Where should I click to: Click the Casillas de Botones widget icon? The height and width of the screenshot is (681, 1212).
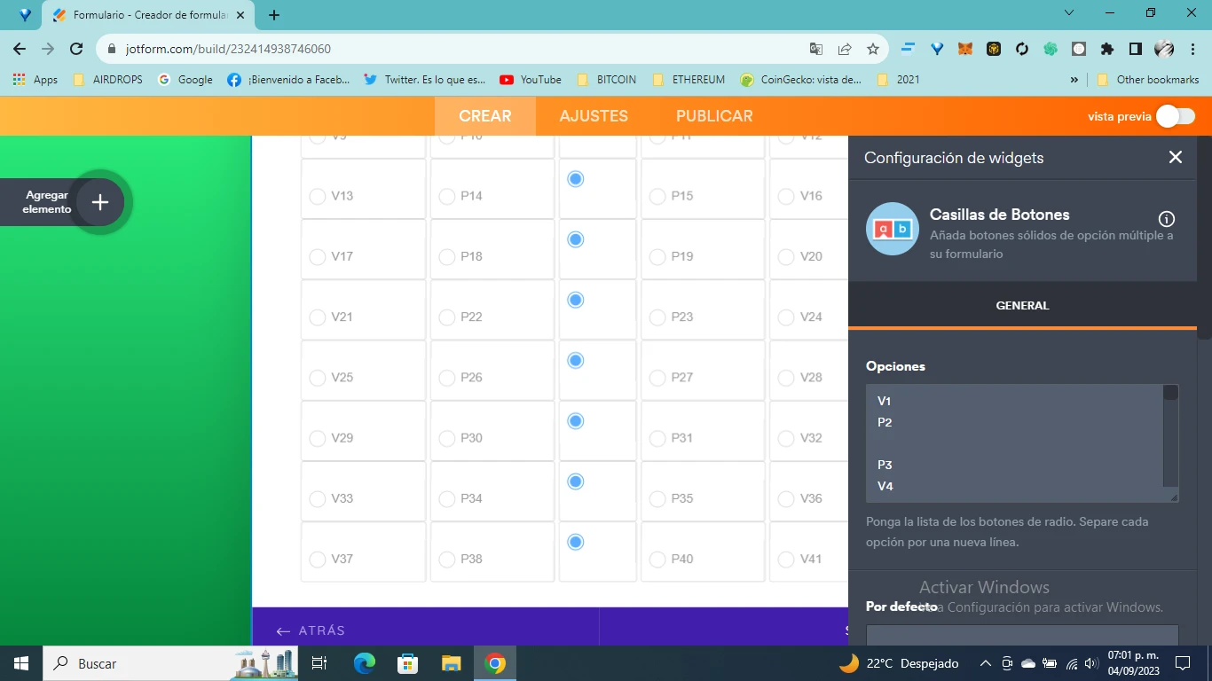(892, 229)
